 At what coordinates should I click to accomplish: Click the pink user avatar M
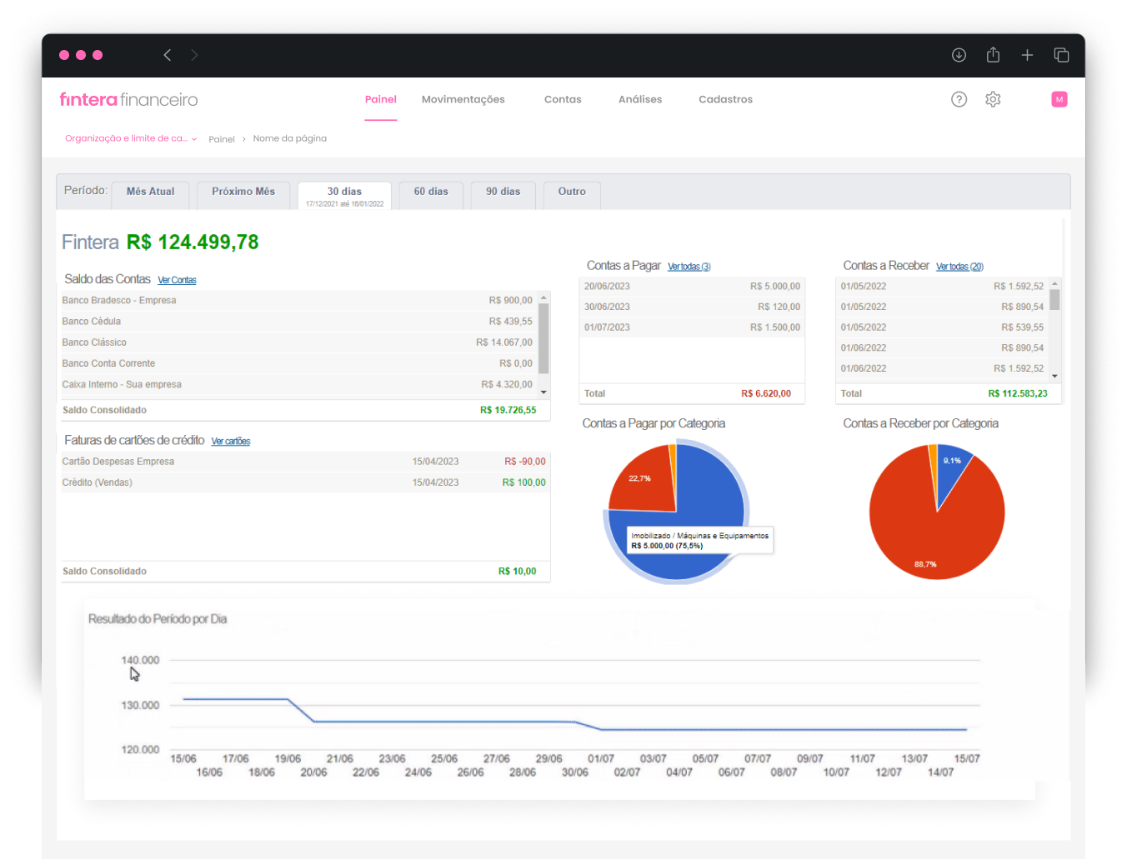1059,99
